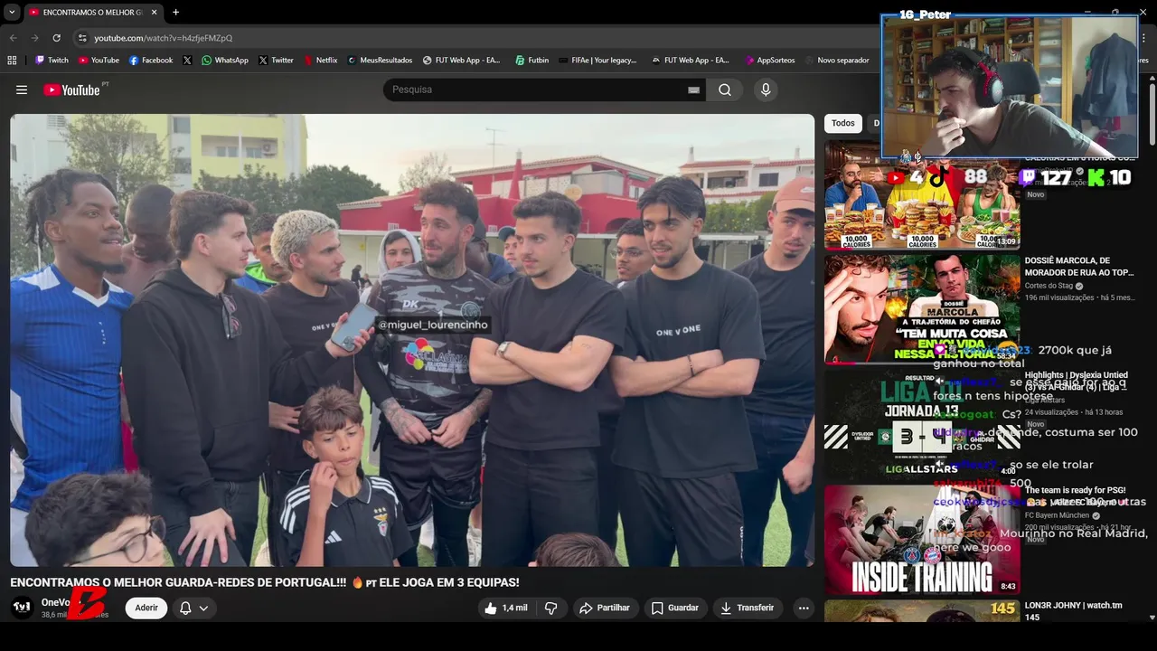View site information icon in address bar

click(x=82, y=38)
